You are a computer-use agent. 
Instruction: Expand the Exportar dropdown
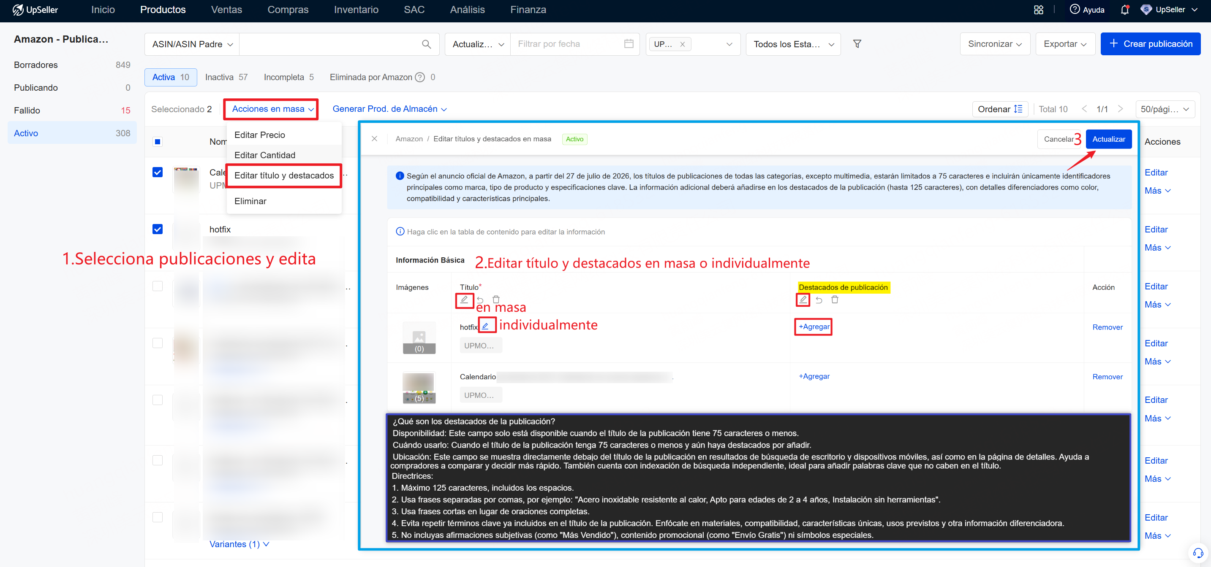1065,43
